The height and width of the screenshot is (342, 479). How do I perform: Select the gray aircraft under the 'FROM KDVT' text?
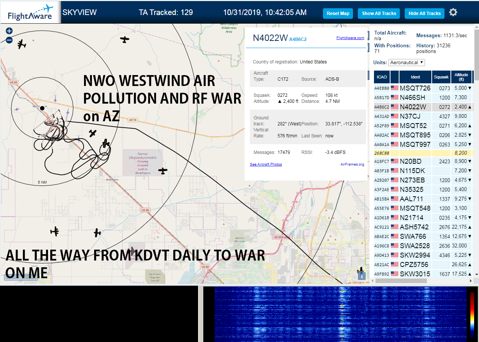(x=132, y=251)
